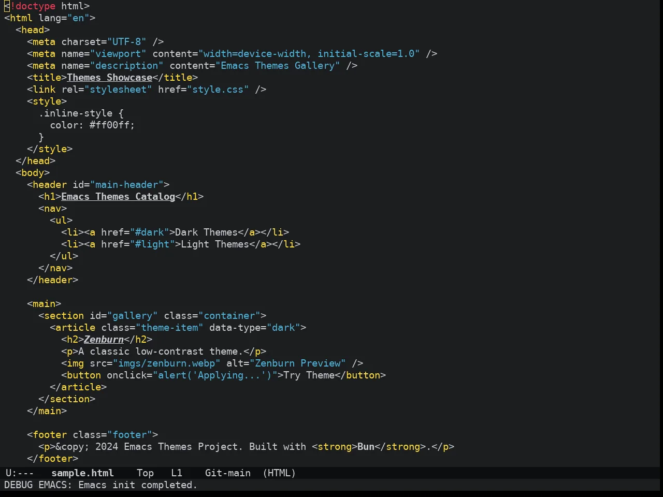Click the "footer" class value
Viewport: 663px width, 497px height.
tap(129, 435)
